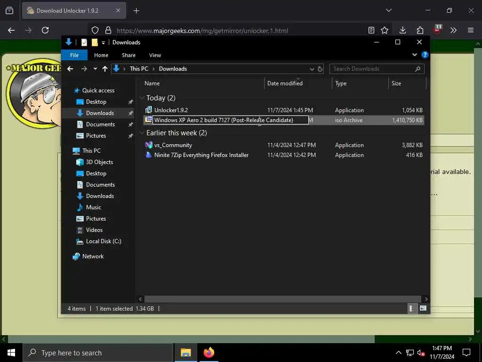
Task: Switch to Firefox from the taskbar
Action: (209, 353)
